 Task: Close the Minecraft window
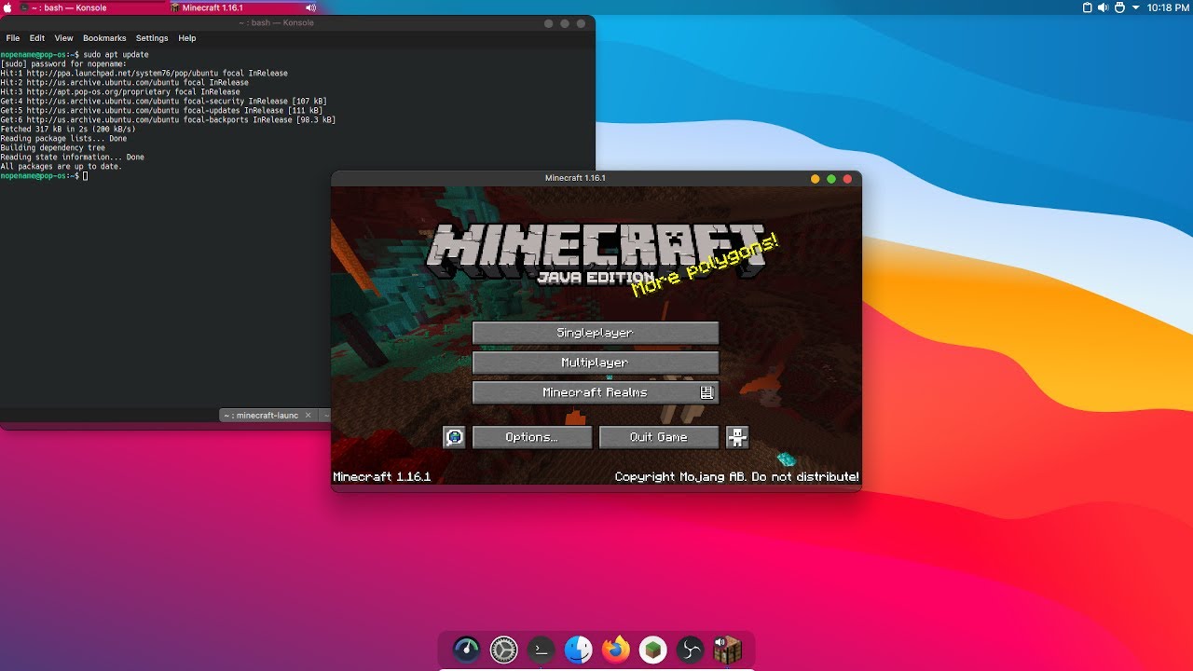click(x=847, y=178)
